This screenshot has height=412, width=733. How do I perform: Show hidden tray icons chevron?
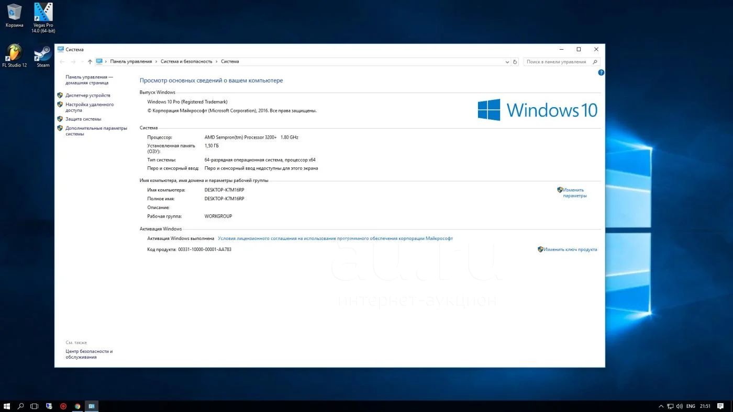661,406
